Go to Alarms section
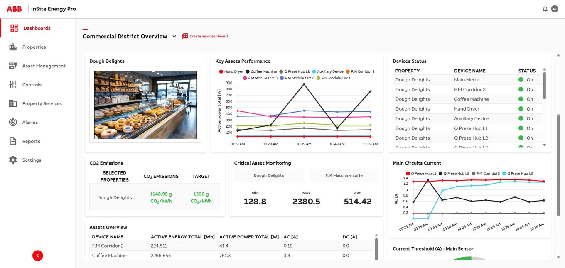 pos(30,123)
